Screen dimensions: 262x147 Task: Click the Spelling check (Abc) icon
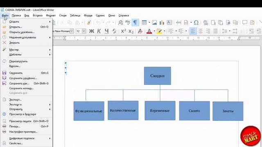click(128, 22)
